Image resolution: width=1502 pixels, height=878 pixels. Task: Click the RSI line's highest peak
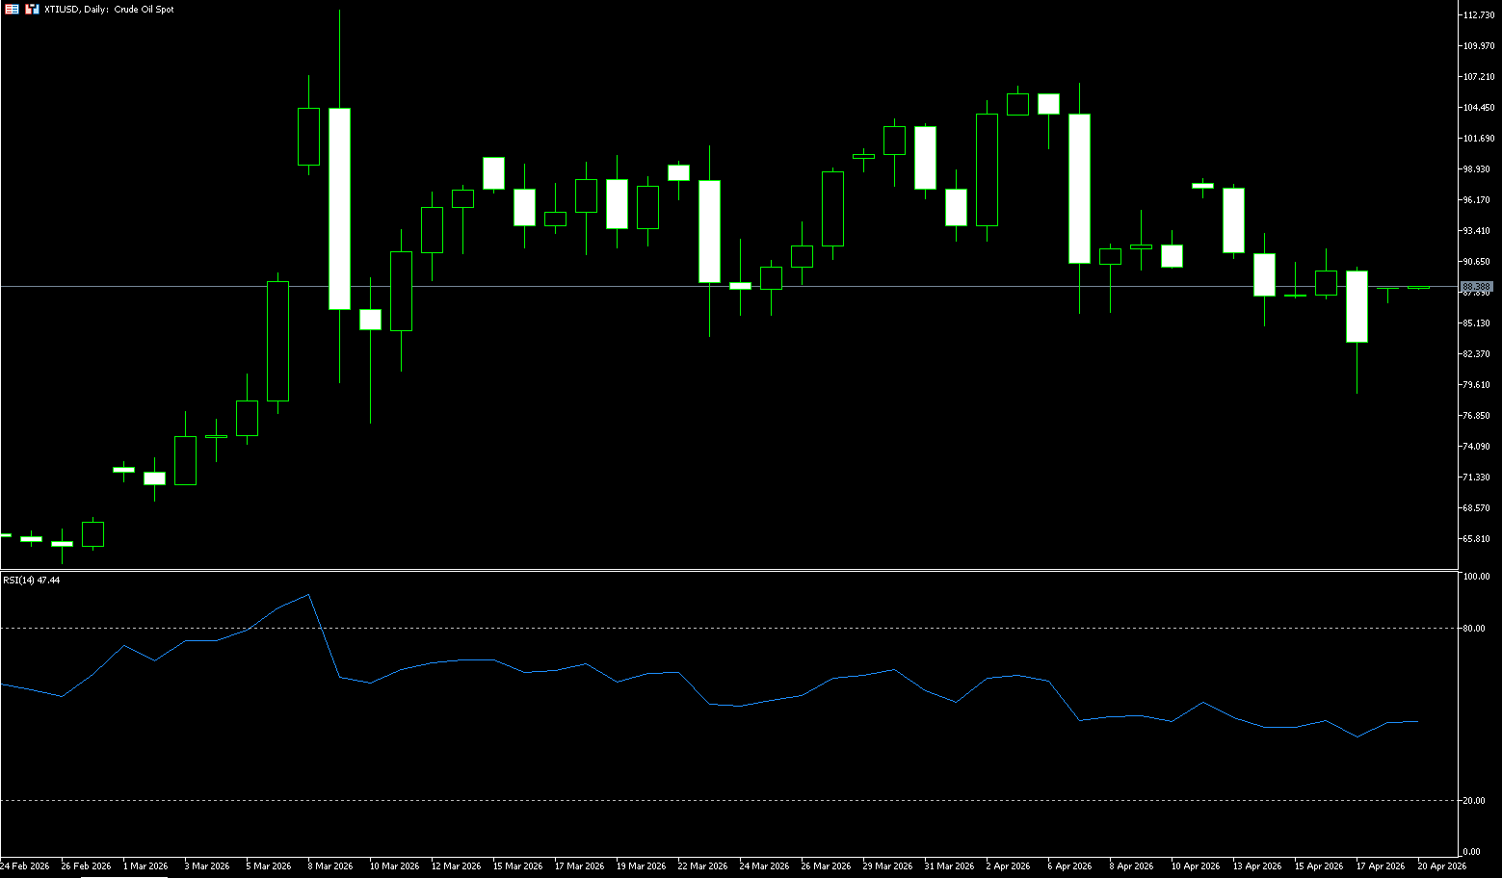(x=308, y=595)
